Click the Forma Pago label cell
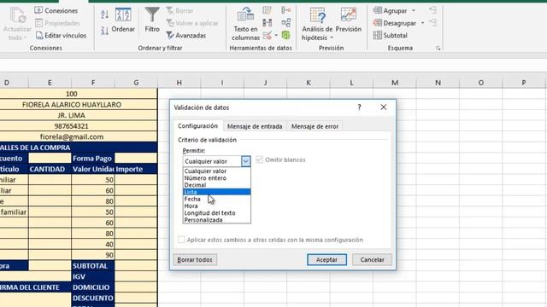The width and height of the screenshot is (547, 307). [93, 159]
